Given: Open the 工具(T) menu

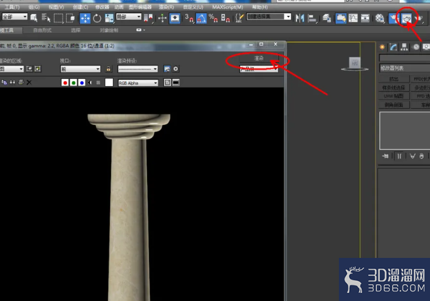Looking at the screenshot, I should tap(12, 7).
